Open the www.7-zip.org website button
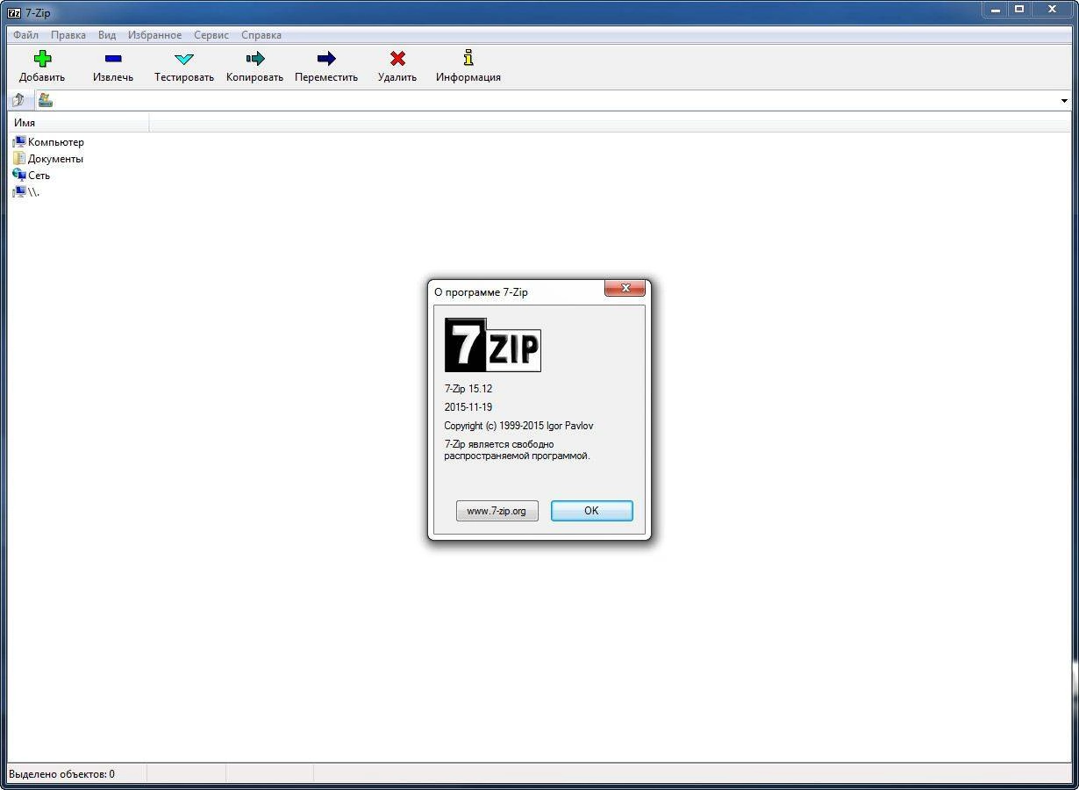The height and width of the screenshot is (790, 1079). [x=497, y=510]
